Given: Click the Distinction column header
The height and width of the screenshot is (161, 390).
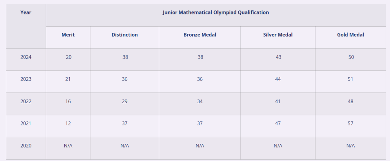Looking at the screenshot, I should pyautogui.click(x=125, y=34).
